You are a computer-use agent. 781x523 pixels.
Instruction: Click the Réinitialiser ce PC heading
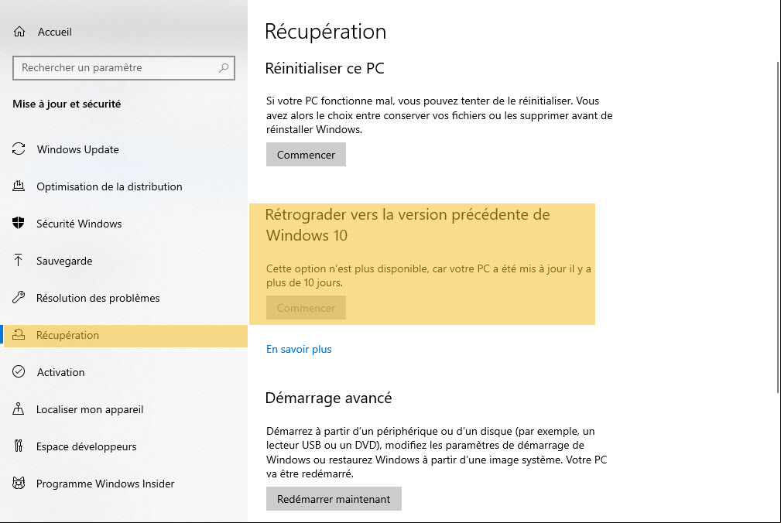[325, 68]
